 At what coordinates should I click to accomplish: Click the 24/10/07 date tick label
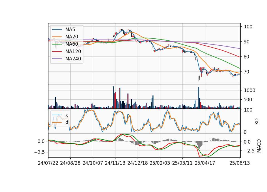coord(93,163)
